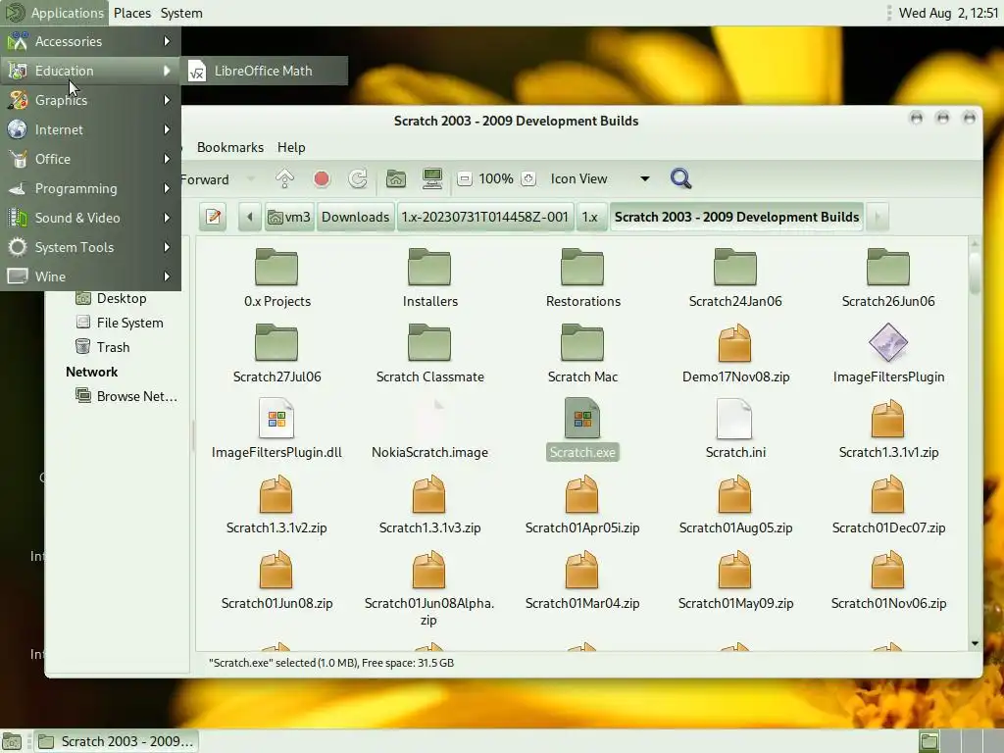Click the path bar left scroll arrow
This screenshot has width=1004, height=753.
250,217
